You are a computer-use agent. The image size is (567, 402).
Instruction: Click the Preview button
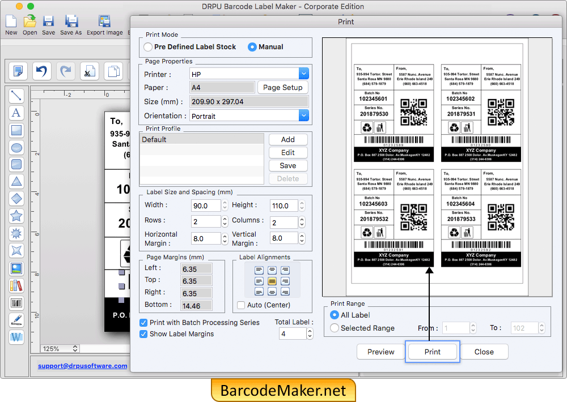tap(381, 352)
